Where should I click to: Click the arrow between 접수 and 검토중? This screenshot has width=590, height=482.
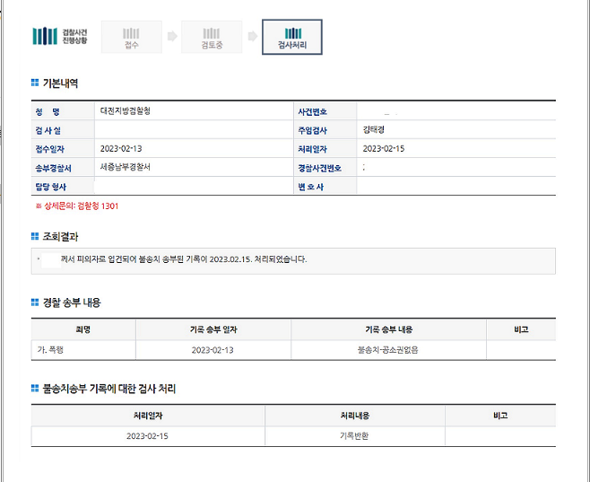pyautogui.click(x=171, y=37)
